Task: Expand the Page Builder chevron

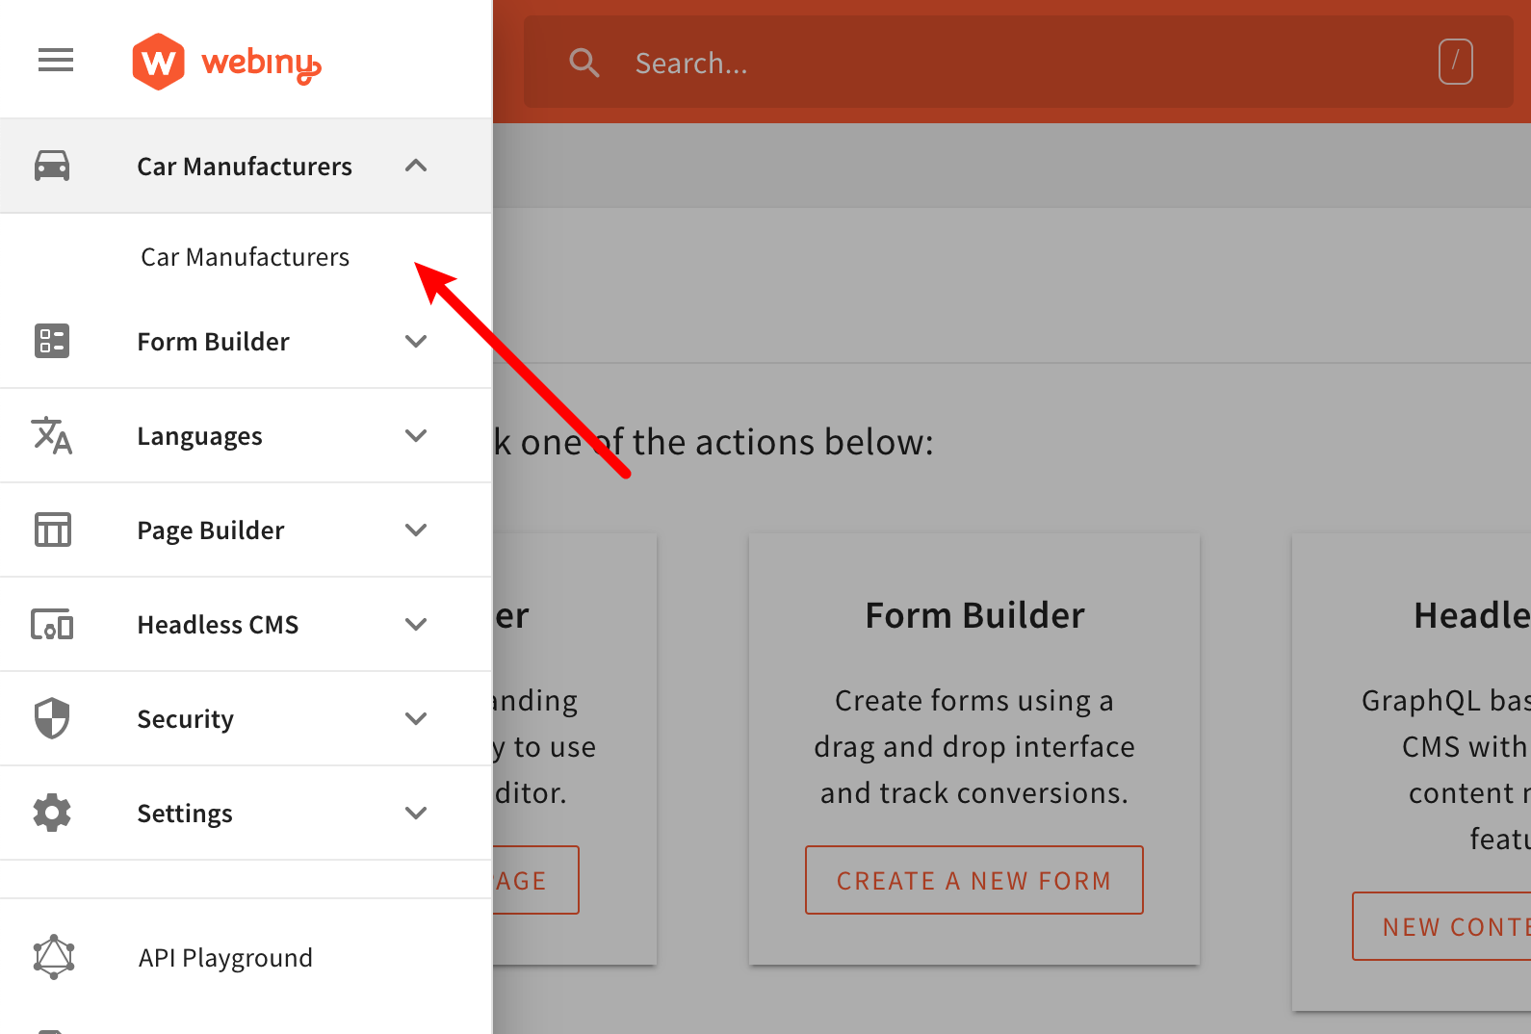Action: [416, 530]
